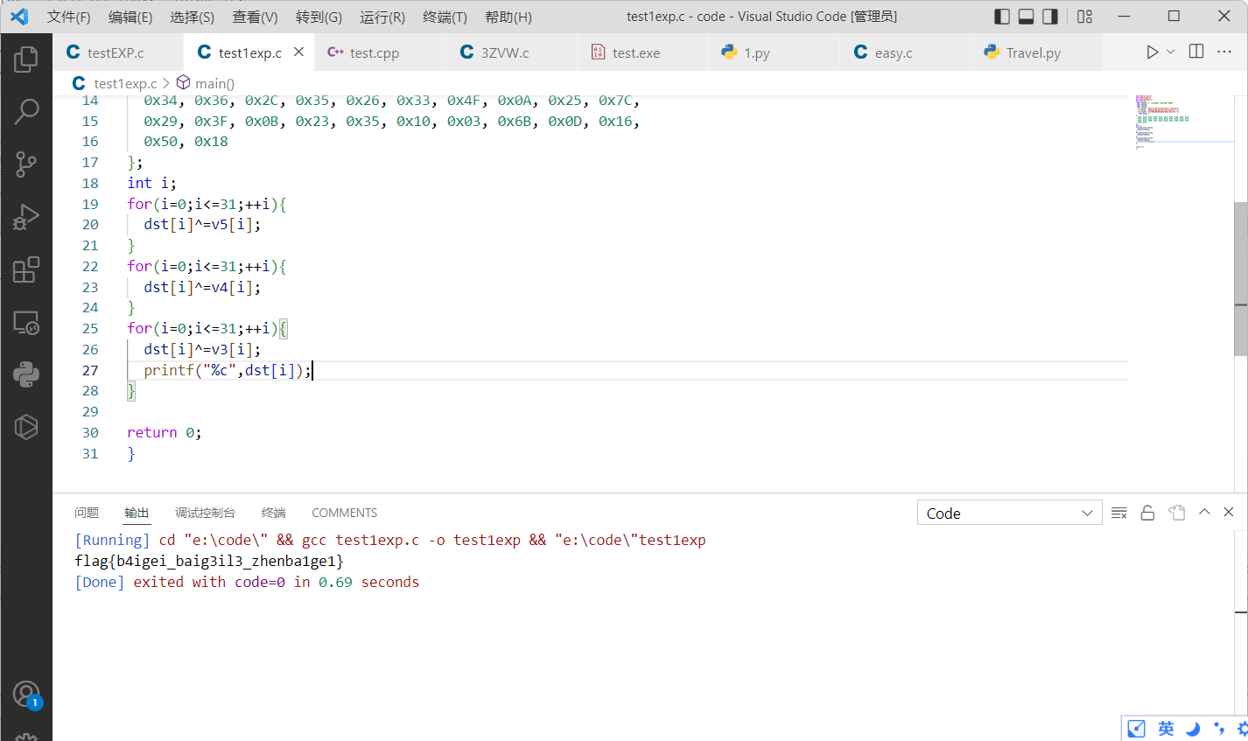Show the 问题 panel tab
The image size is (1248, 741).
pos(87,513)
